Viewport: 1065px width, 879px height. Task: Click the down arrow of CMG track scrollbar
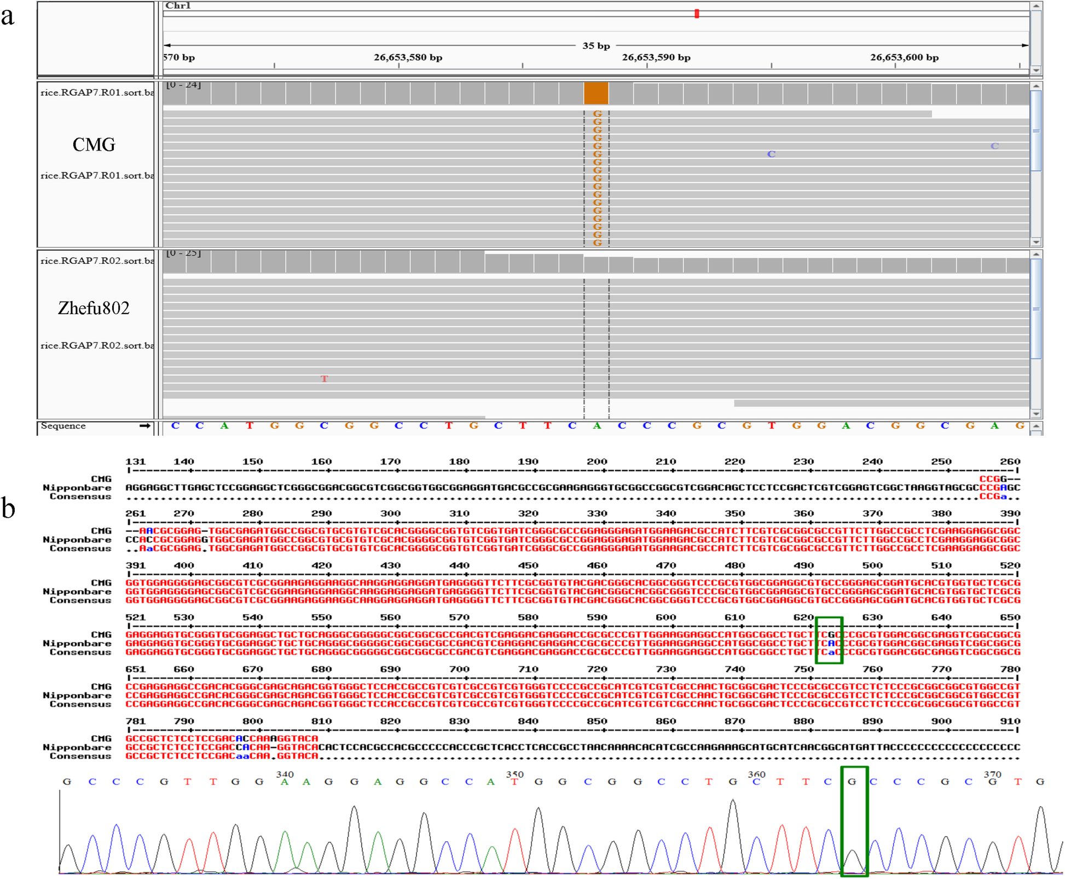tap(1035, 242)
